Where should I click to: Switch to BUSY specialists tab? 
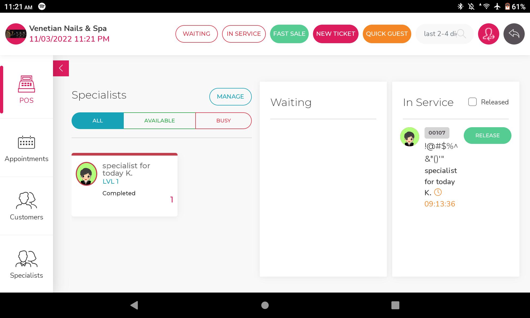[223, 121]
